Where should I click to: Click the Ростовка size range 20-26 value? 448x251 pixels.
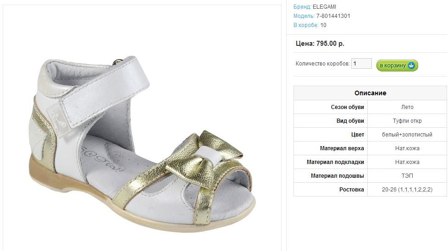point(407,189)
